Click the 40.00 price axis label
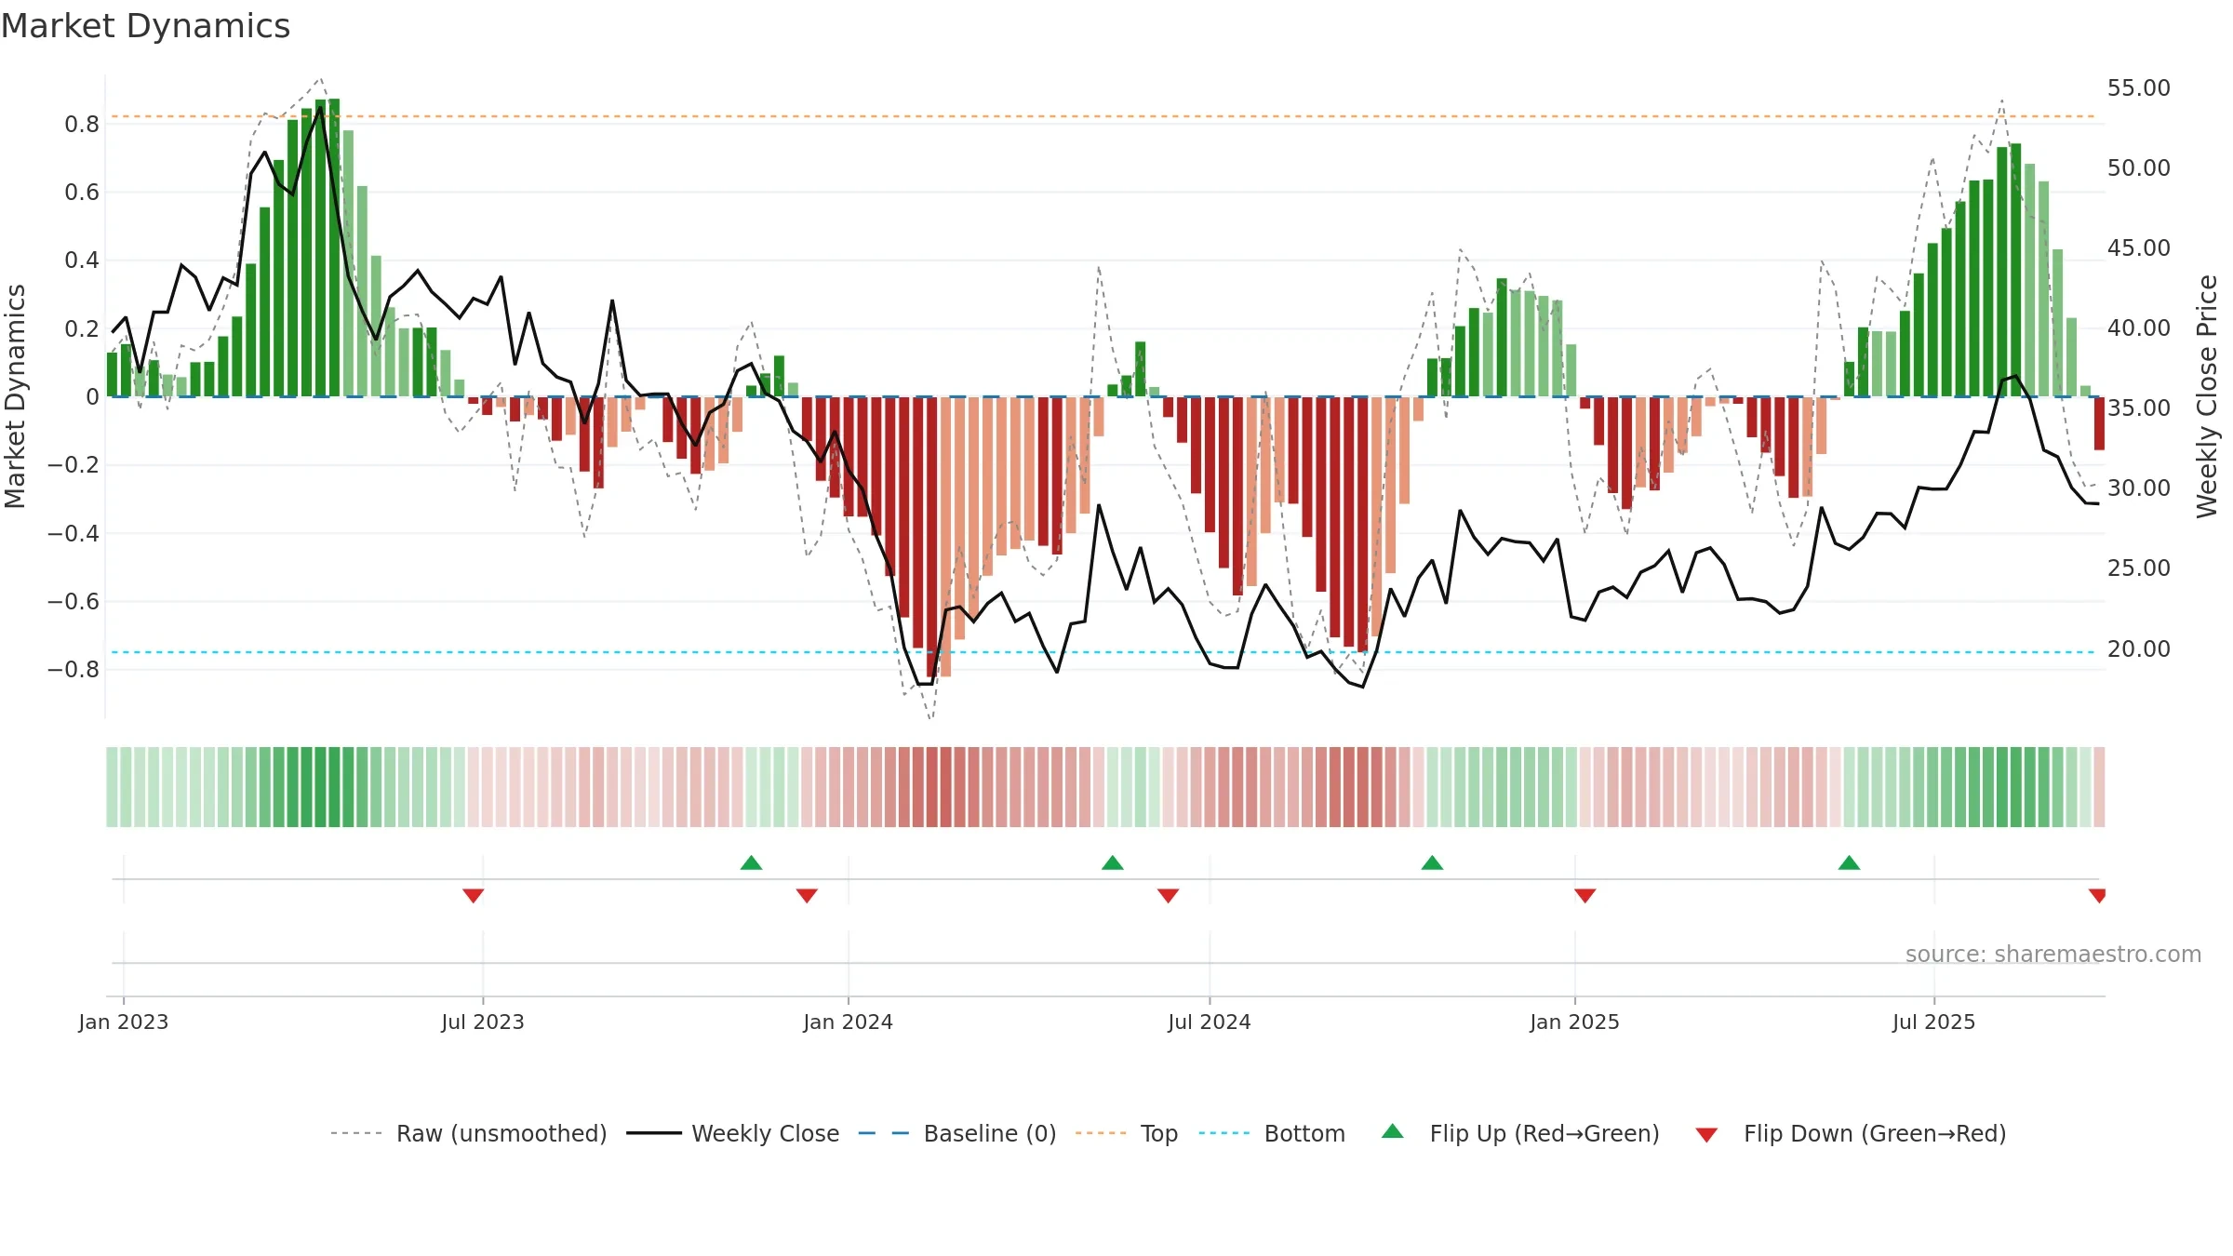 pos(2138,327)
